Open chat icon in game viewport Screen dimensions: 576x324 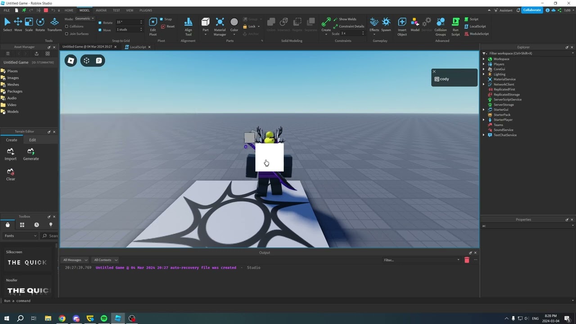[99, 61]
